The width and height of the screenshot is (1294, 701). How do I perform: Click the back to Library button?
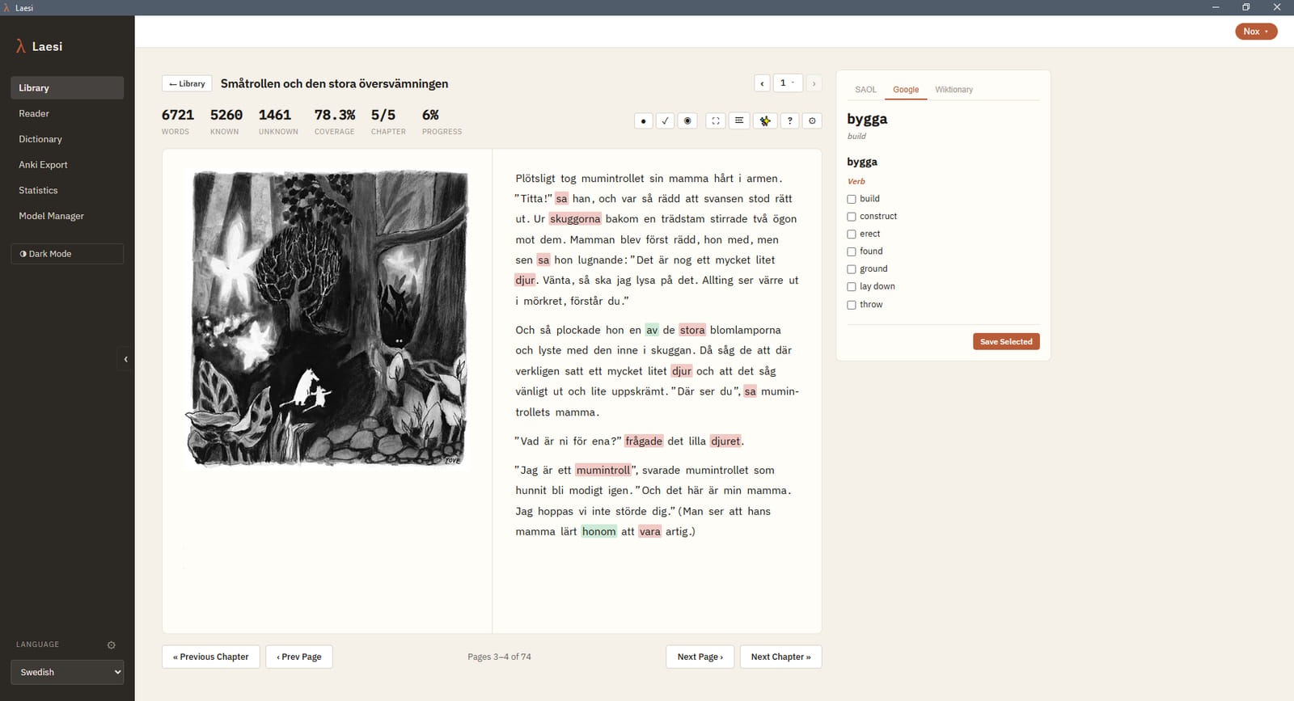coord(187,83)
